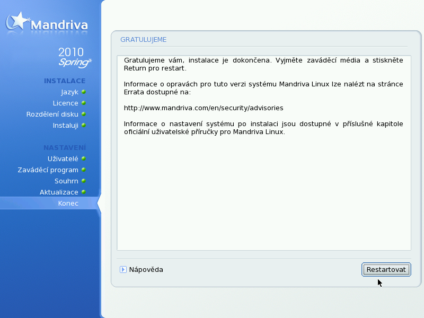Click the green dot next to Instaluji
The image size is (424, 318).
84,125
